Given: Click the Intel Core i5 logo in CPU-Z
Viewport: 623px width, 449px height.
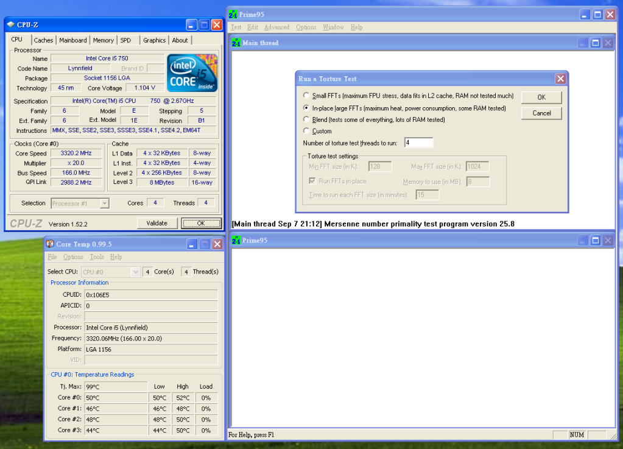Looking at the screenshot, I should [x=192, y=72].
